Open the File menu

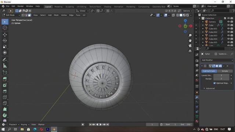7,6
